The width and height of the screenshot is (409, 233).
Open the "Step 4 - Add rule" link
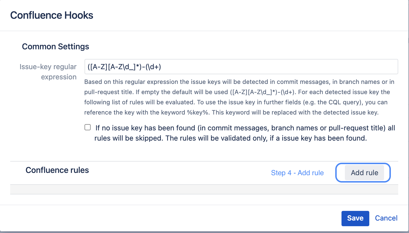tap(297, 173)
